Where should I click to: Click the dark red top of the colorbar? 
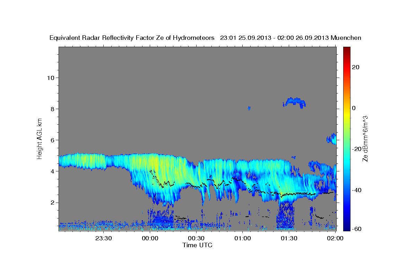tap(347, 50)
